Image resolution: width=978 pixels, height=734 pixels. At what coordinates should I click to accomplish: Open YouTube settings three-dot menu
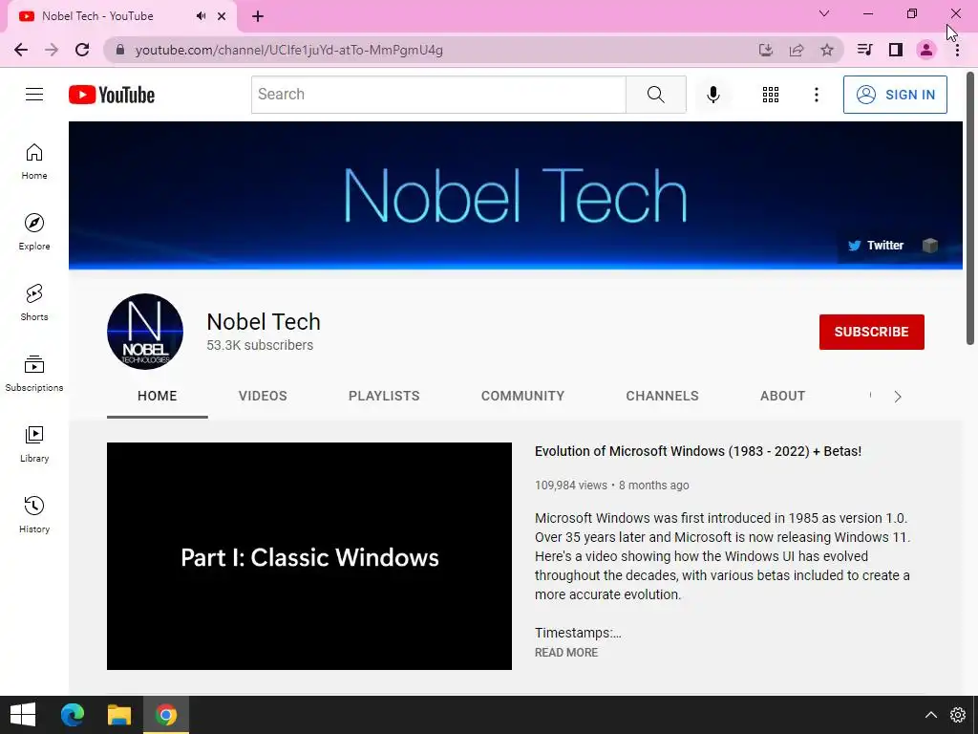pyautogui.click(x=816, y=95)
